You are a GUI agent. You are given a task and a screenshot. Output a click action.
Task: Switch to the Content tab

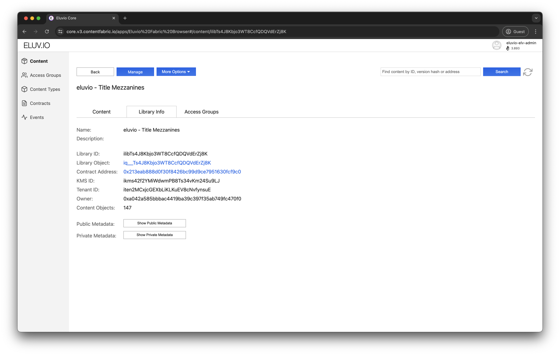pyautogui.click(x=102, y=112)
